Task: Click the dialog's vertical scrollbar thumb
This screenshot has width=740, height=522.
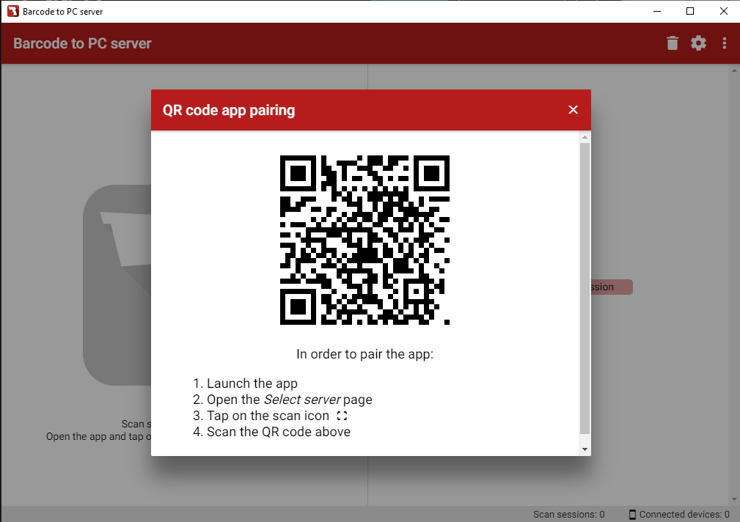Action: 585,288
